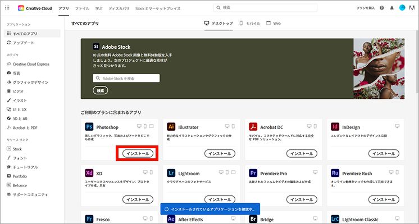
Task: Install Acrobat DC with the インストール button
Action: [x=302, y=153]
